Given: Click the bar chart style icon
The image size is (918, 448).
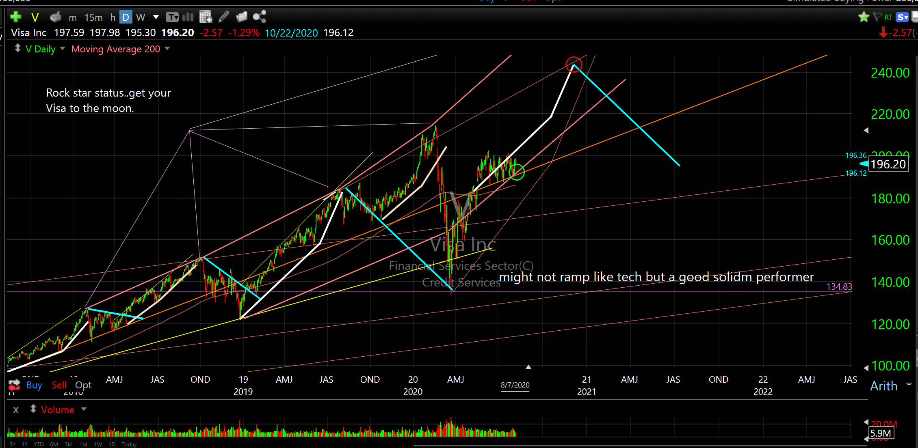Looking at the screenshot, I should (188, 17).
